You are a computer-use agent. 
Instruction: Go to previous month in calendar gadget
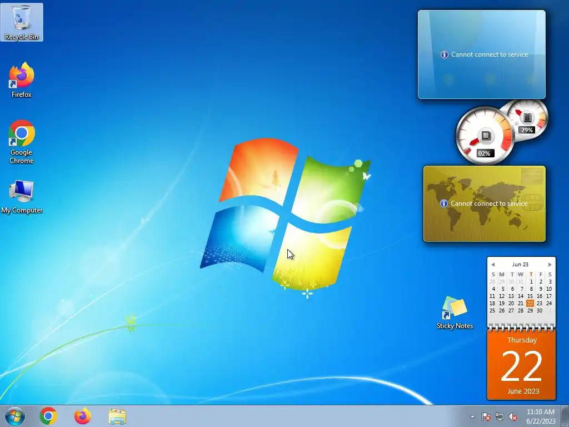click(493, 265)
